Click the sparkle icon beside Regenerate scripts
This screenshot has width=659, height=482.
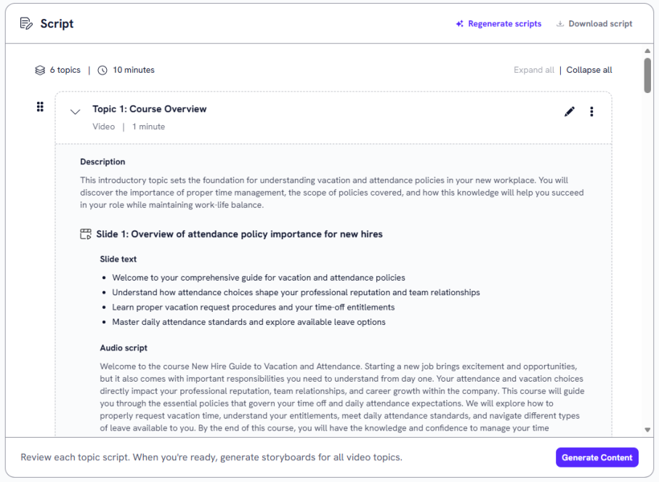pos(459,24)
